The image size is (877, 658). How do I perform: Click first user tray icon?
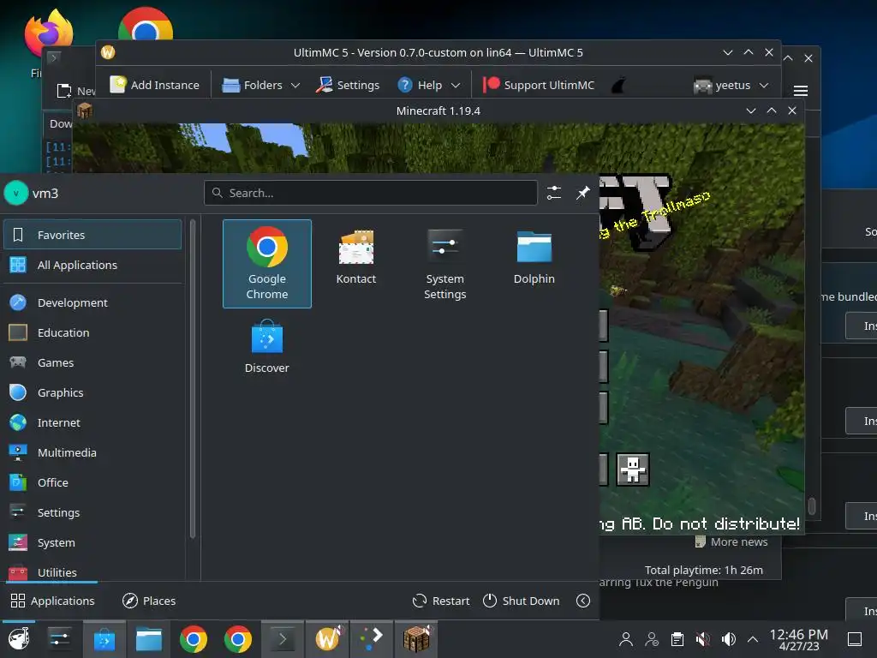tap(626, 639)
